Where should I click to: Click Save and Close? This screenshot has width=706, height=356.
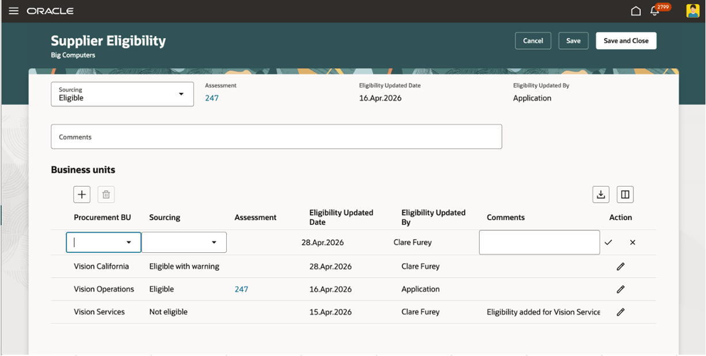tap(626, 41)
